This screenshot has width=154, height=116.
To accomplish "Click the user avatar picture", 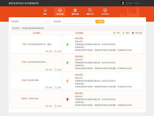I will 123,3.
